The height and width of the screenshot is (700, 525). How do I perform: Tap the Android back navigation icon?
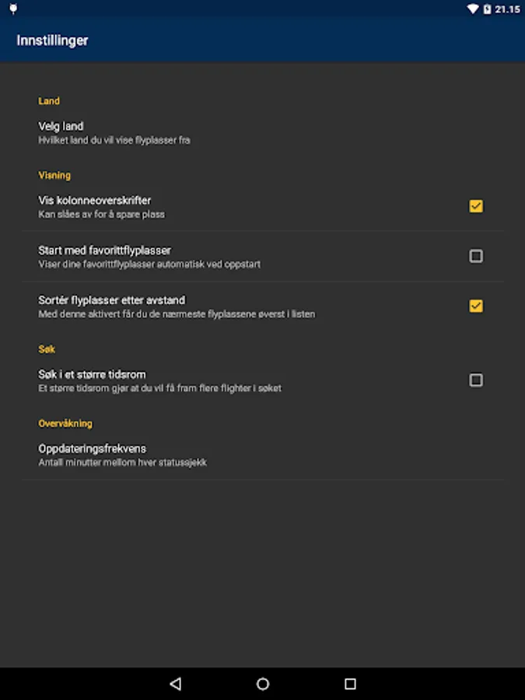click(175, 684)
